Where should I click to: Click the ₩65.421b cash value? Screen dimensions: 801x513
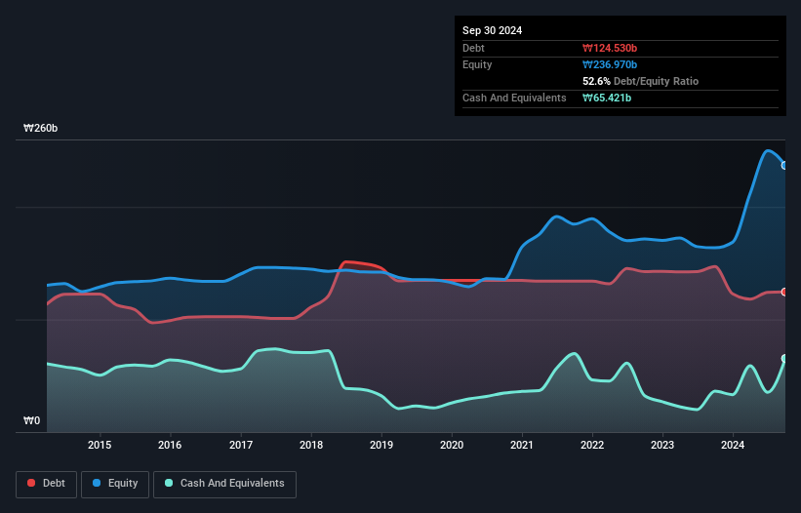(607, 98)
